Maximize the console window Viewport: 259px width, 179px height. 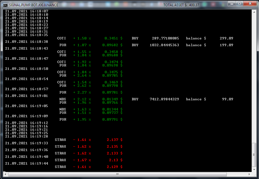click(240, 4)
